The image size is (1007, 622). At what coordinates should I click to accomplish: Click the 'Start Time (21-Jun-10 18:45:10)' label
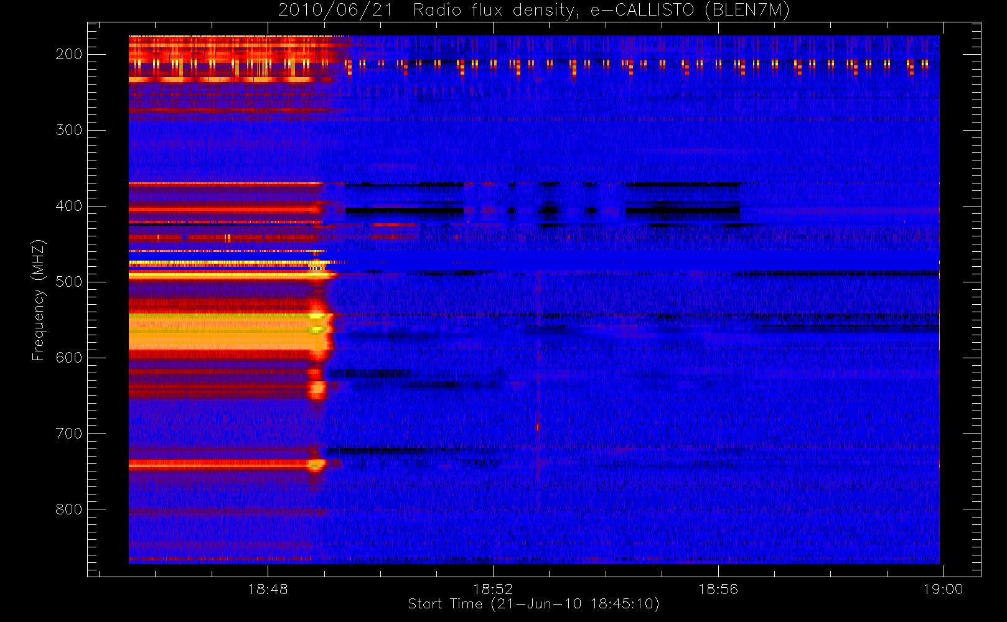[x=533, y=604]
